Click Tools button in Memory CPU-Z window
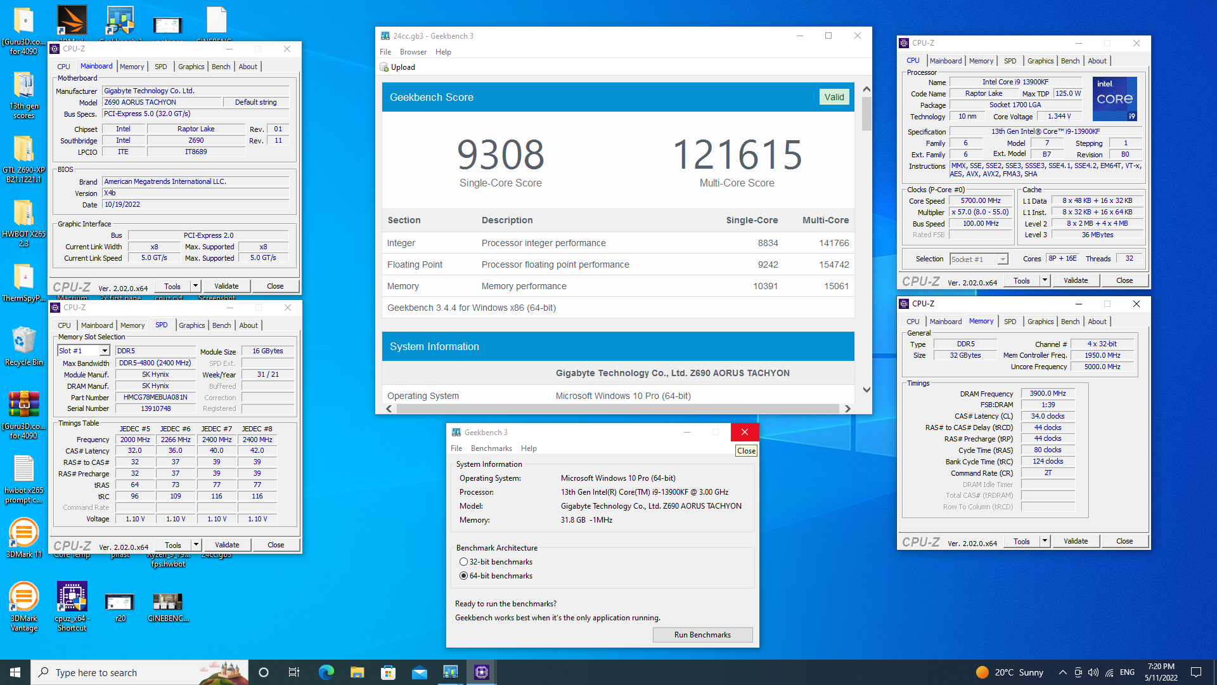Screen dimensions: 1217x685 [1022, 541]
